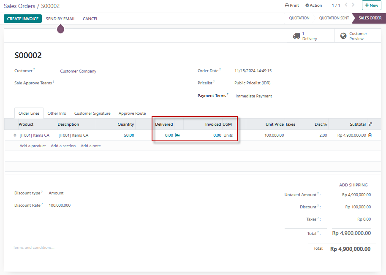This screenshot has height=275, width=386.
Task: Grab the row handle for Items CA
Action: (x=15, y=135)
